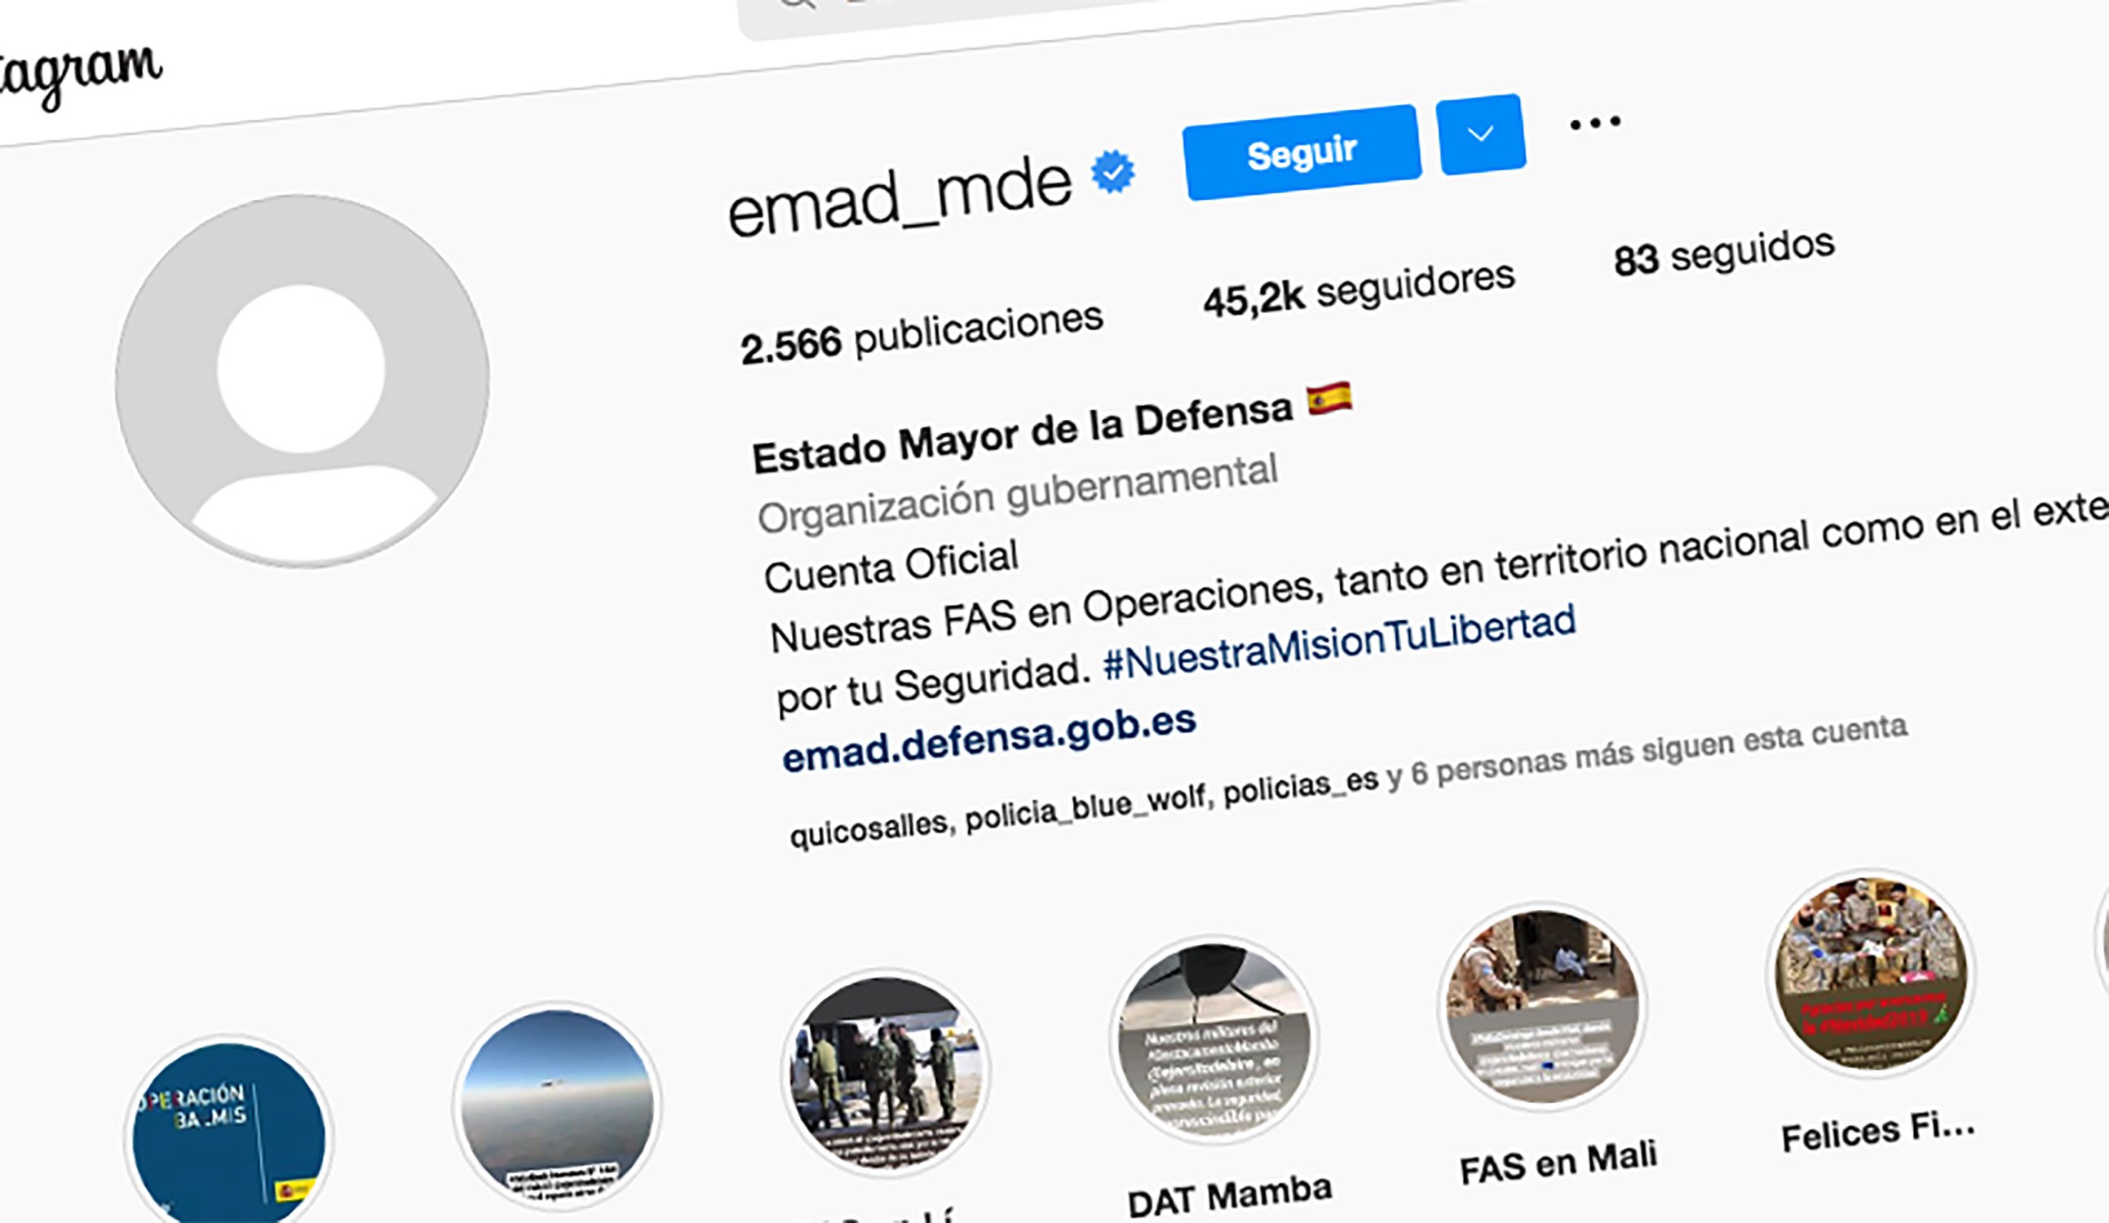Open the soldiers group story highlight

point(885,1072)
